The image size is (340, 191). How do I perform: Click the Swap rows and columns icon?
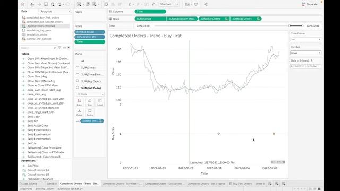coord(106,4)
